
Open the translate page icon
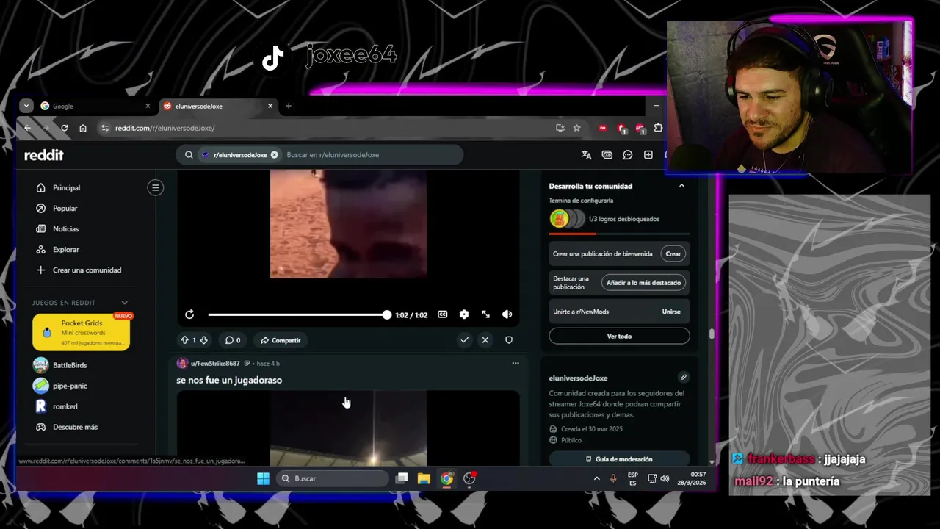point(586,155)
